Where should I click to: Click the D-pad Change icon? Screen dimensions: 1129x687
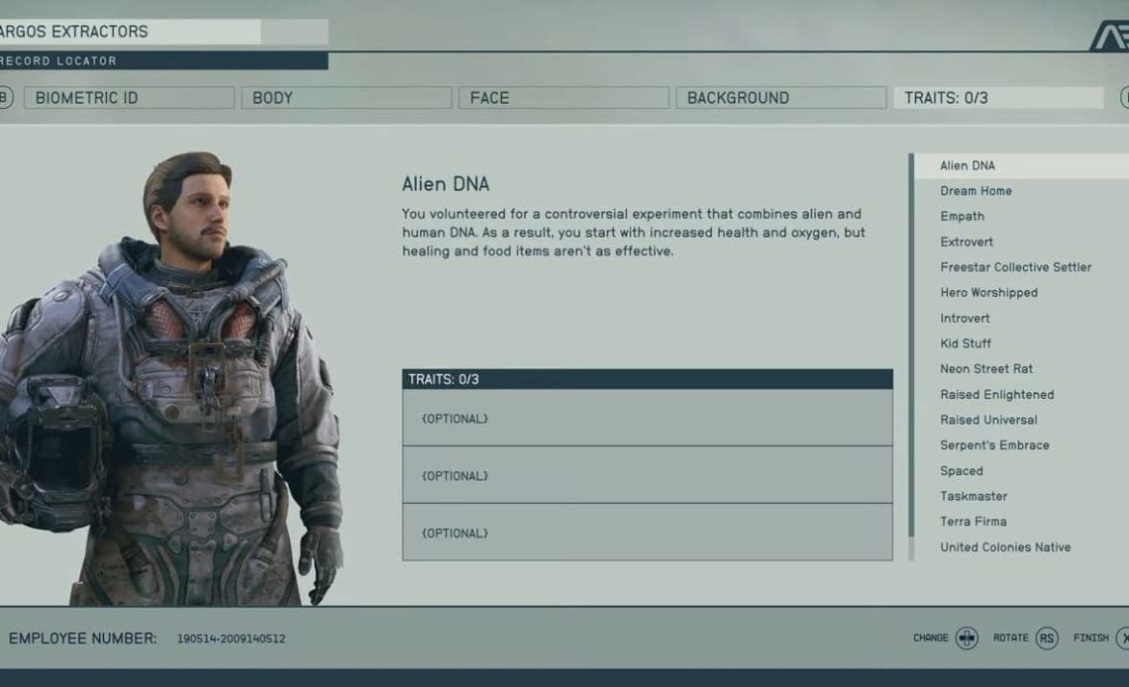[967, 638]
